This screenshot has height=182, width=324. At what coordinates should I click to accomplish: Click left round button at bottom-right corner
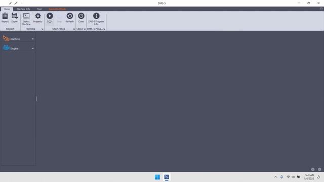tap(313, 169)
